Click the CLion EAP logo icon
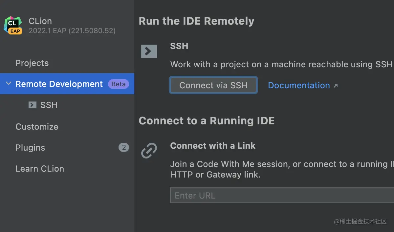The width and height of the screenshot is (394, 232). 13,26
